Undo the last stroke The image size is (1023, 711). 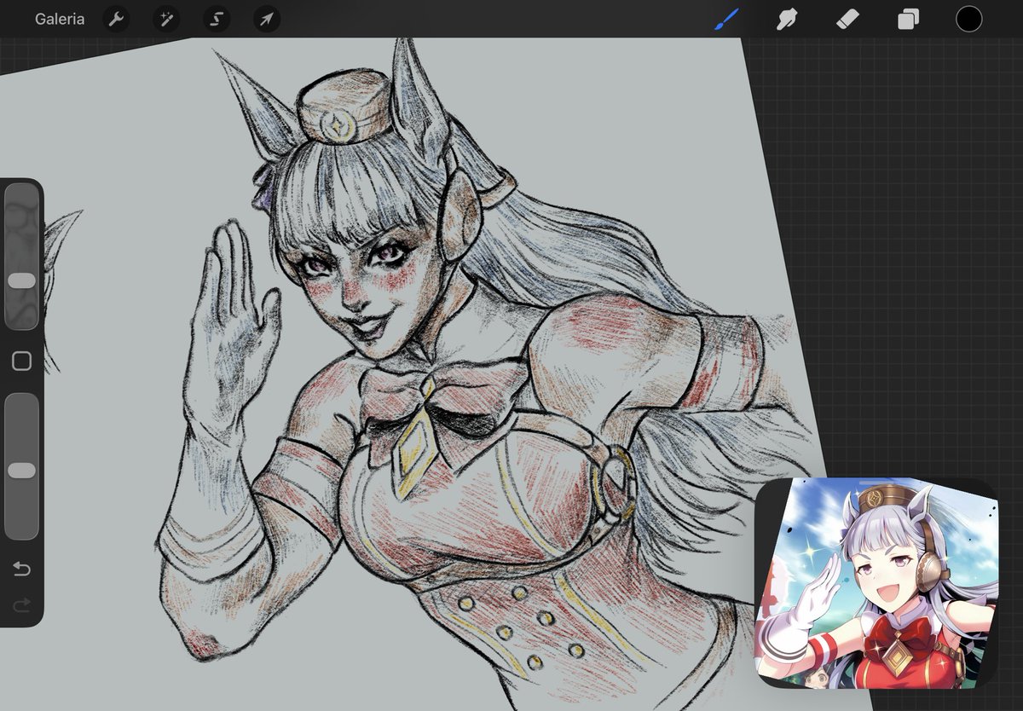click(x=21, y=569)
